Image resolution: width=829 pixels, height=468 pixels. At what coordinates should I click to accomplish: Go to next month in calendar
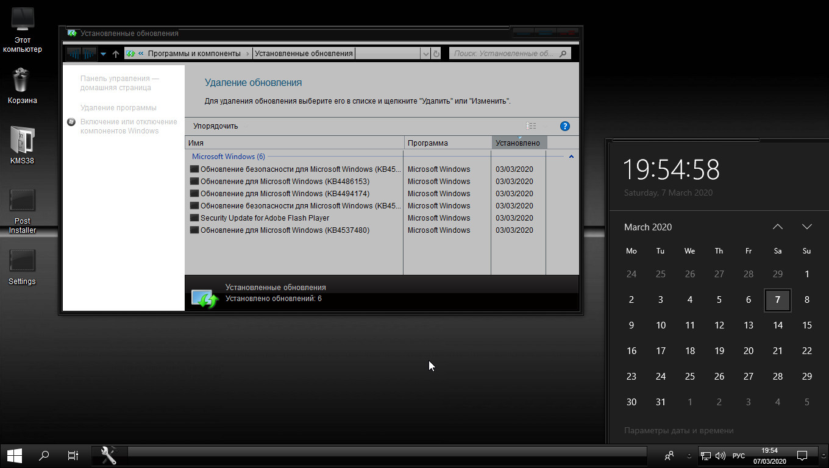coord(807,227)
